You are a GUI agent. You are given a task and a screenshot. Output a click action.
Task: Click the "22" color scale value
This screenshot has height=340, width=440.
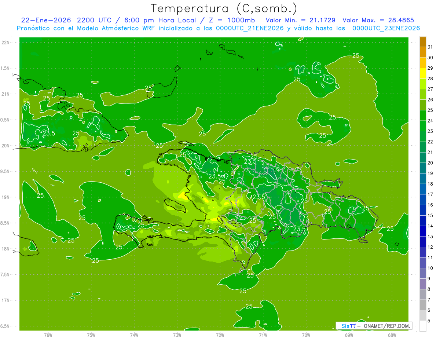[x=430, y=142]
